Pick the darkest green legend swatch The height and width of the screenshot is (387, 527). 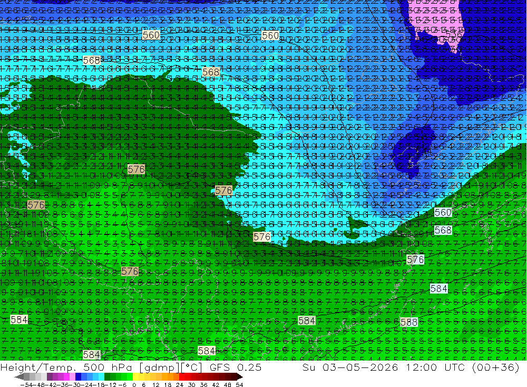pyautogui.click(x=107, y=377)
